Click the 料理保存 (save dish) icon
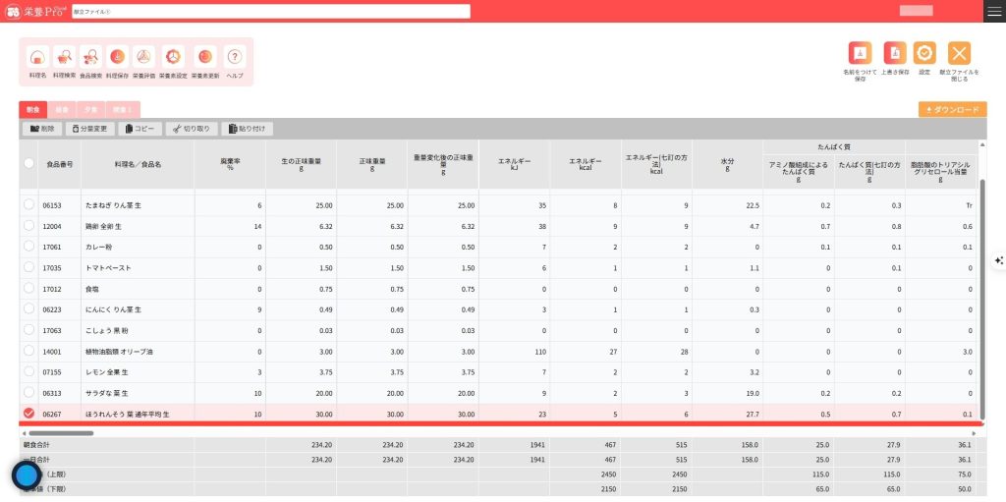The height and width of the screenshot is (502, 1006). 117,58
